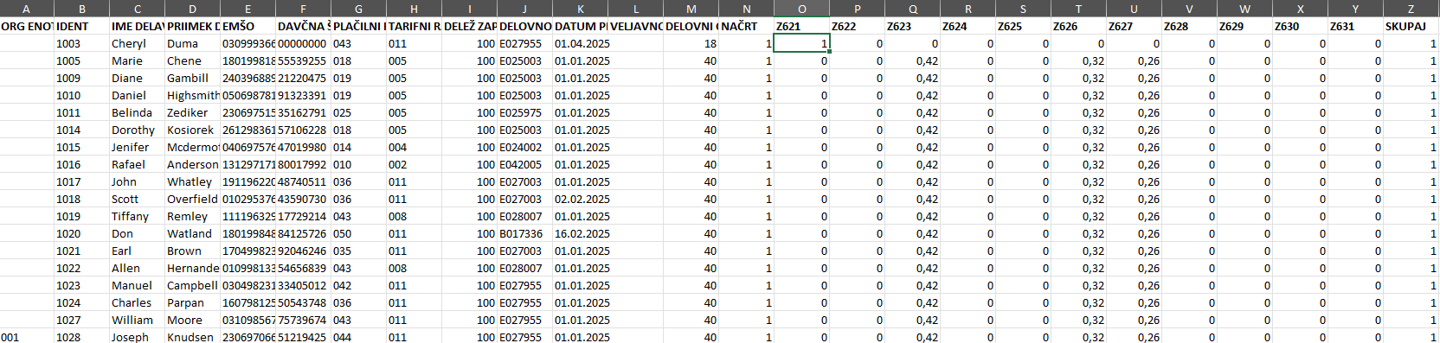Click the IDENT cell 1005

[81, 60]
